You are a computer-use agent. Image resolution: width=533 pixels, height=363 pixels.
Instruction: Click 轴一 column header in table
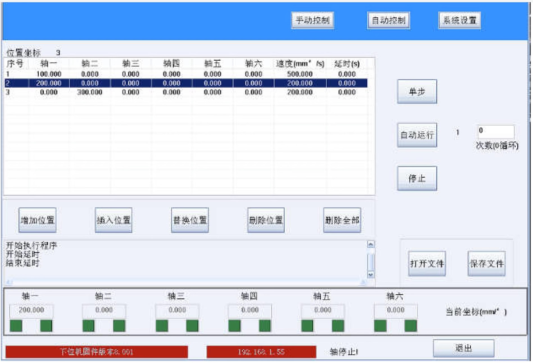coord(49,64)
